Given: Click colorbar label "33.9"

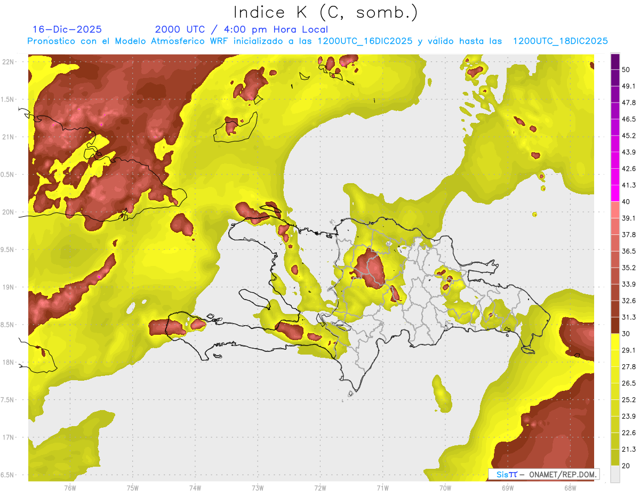Looking at the screenshot, I should tap(629, 284).
